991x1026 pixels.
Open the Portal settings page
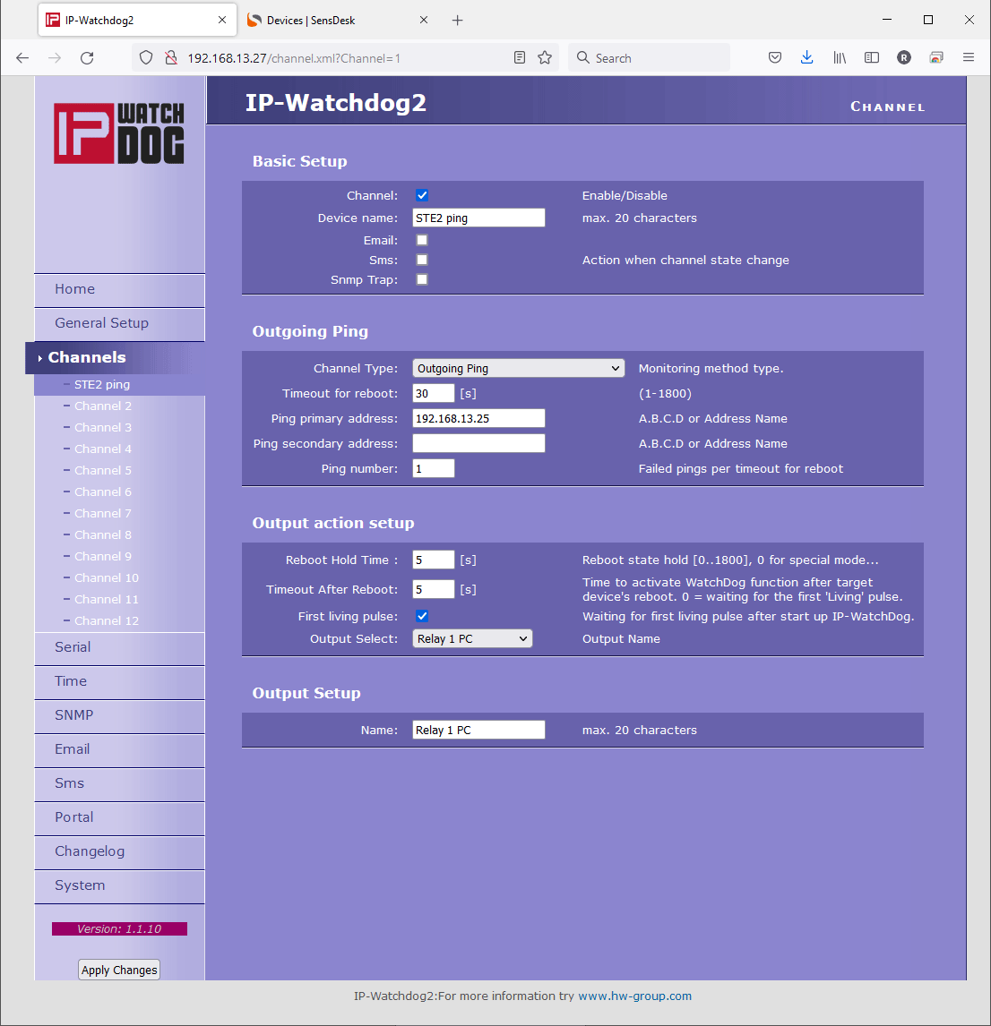[x=120, y=818]
